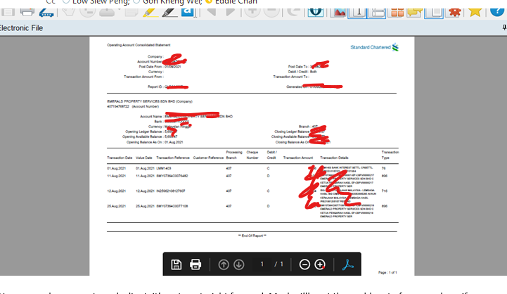Image resolution: width=507 pixels, height=294 pixels.
Task: Open the yellow comments bubbles icon
Action: (x=415, y=13)
